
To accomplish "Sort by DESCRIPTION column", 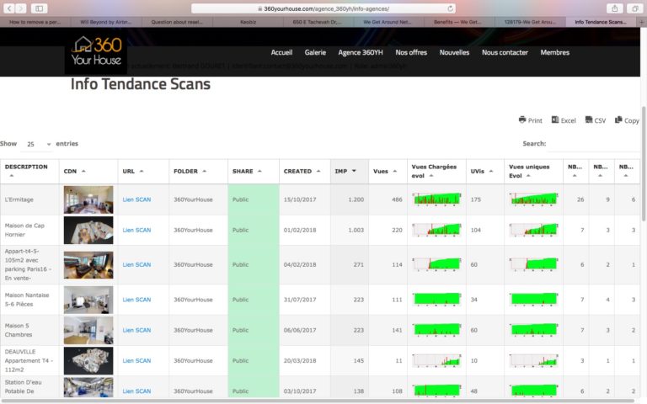I will pos(29,171).
